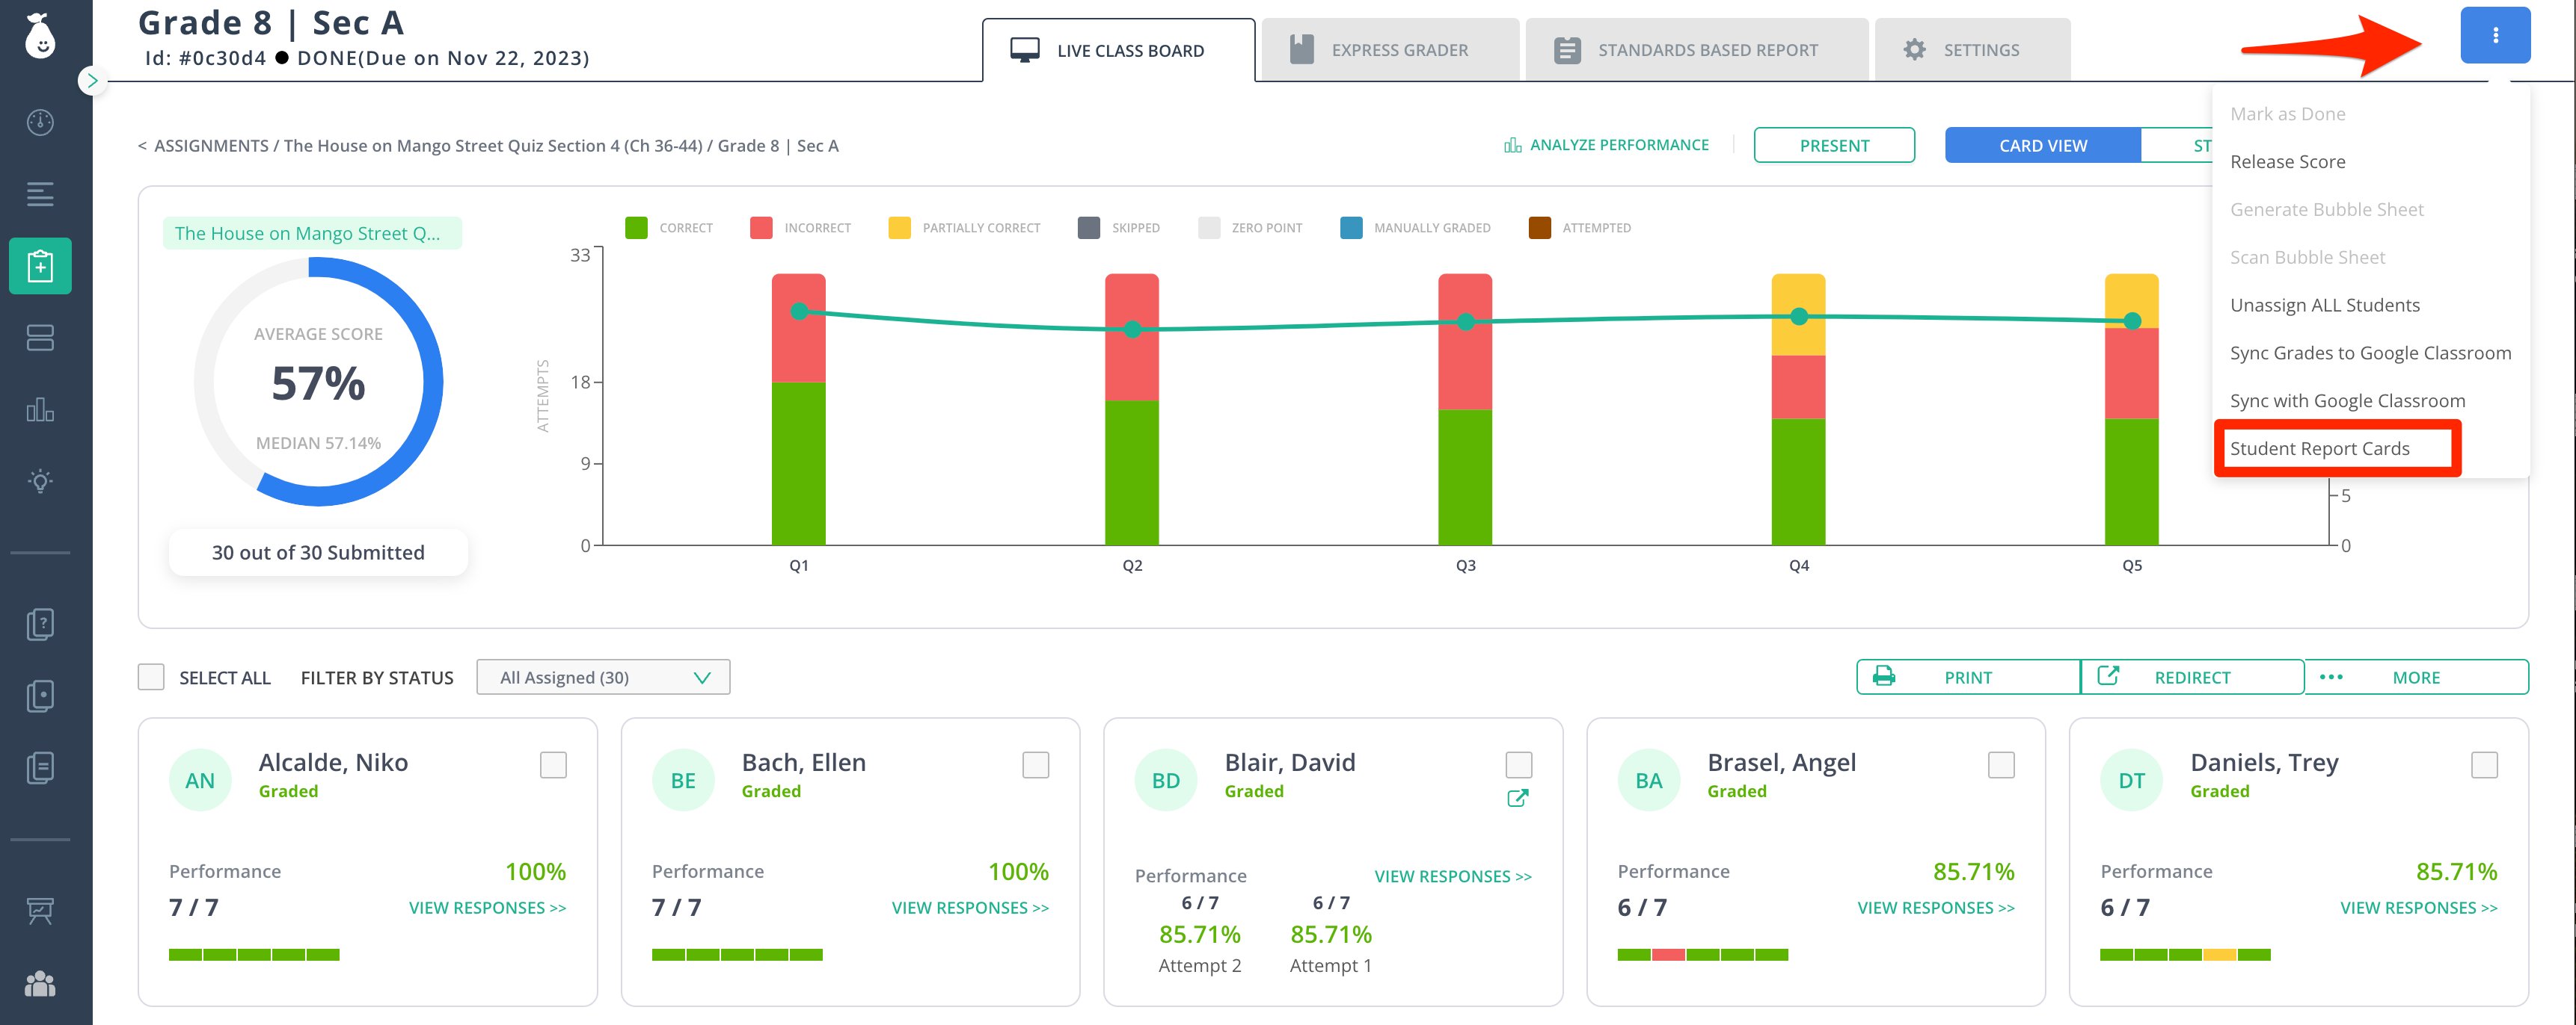The width and height of the screenshot is (2576, 1025).
Task: Click the Analyze Performance chart icon
Action: [x=1512, y=146]
